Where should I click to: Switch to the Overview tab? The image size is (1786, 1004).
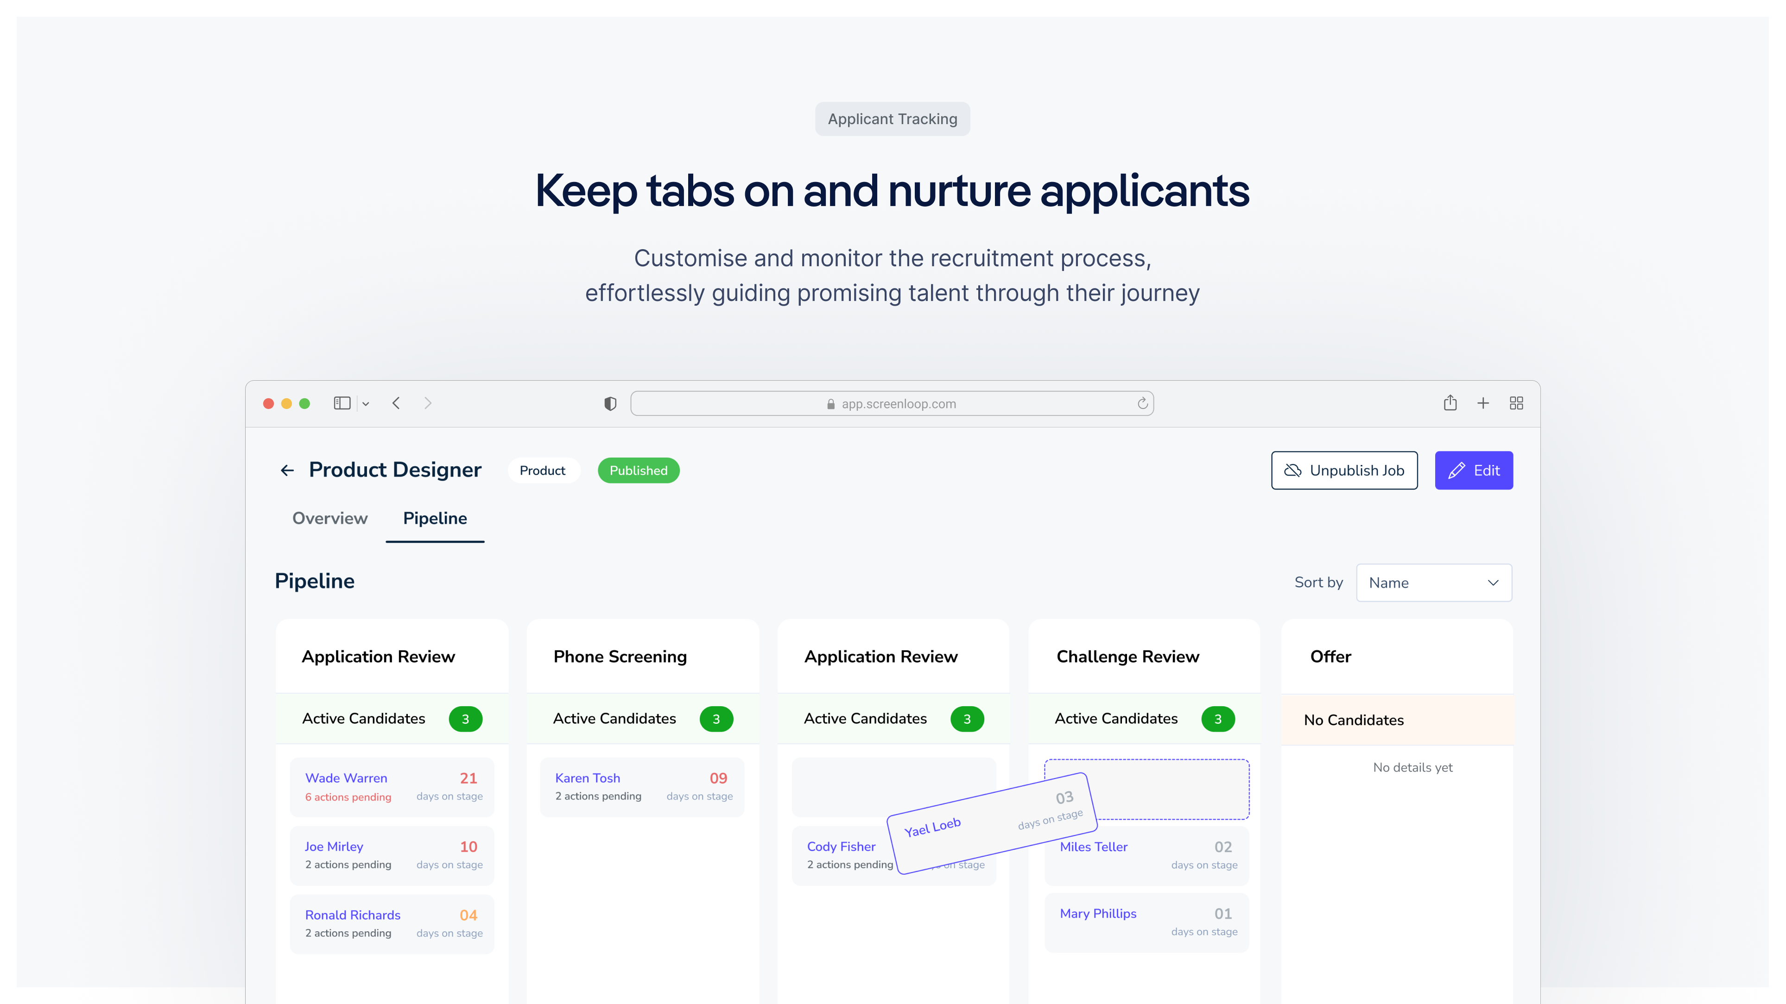click(329, 518)
